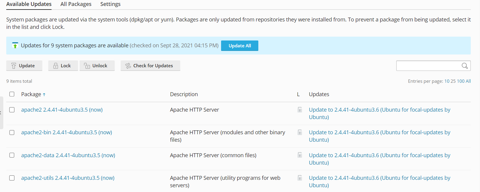Expand the collapsed left sidebar handle
The height and width of the screenshot is (192, 480).
coord(1,113)
